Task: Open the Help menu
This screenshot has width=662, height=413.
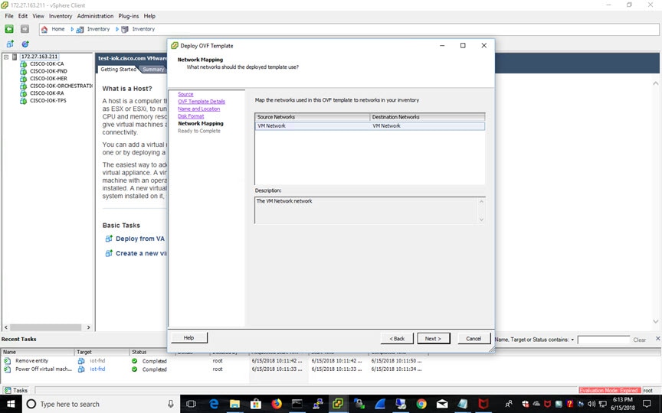Action: 149,16
